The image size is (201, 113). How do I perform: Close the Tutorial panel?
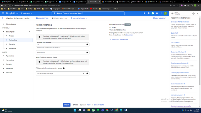click(198, 14)
